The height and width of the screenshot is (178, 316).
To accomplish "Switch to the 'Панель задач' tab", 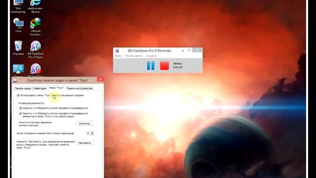I will tap(23, 89).
